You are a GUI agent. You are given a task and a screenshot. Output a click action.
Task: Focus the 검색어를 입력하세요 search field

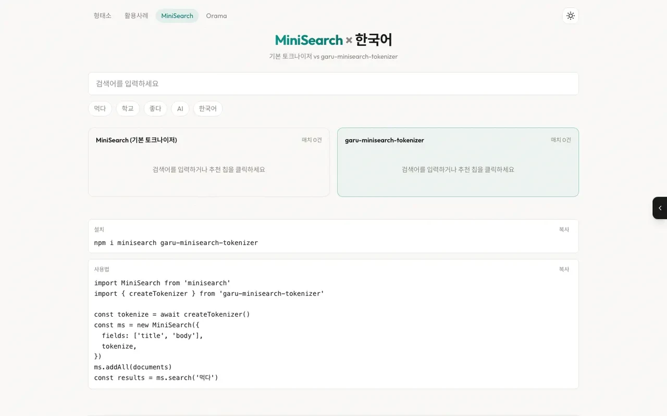pos(333,84)
